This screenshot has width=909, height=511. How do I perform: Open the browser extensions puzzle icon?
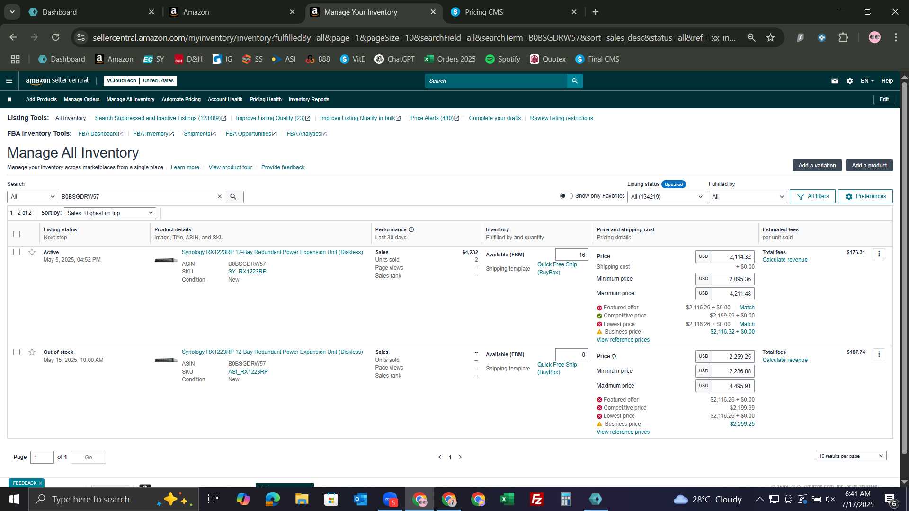(x=843, y=37)
